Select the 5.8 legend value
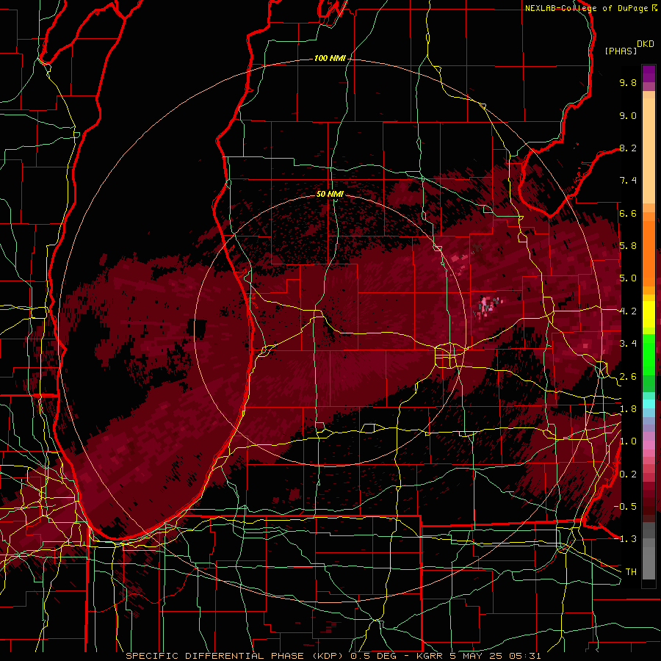661x661 pixels. pos(628,246)
